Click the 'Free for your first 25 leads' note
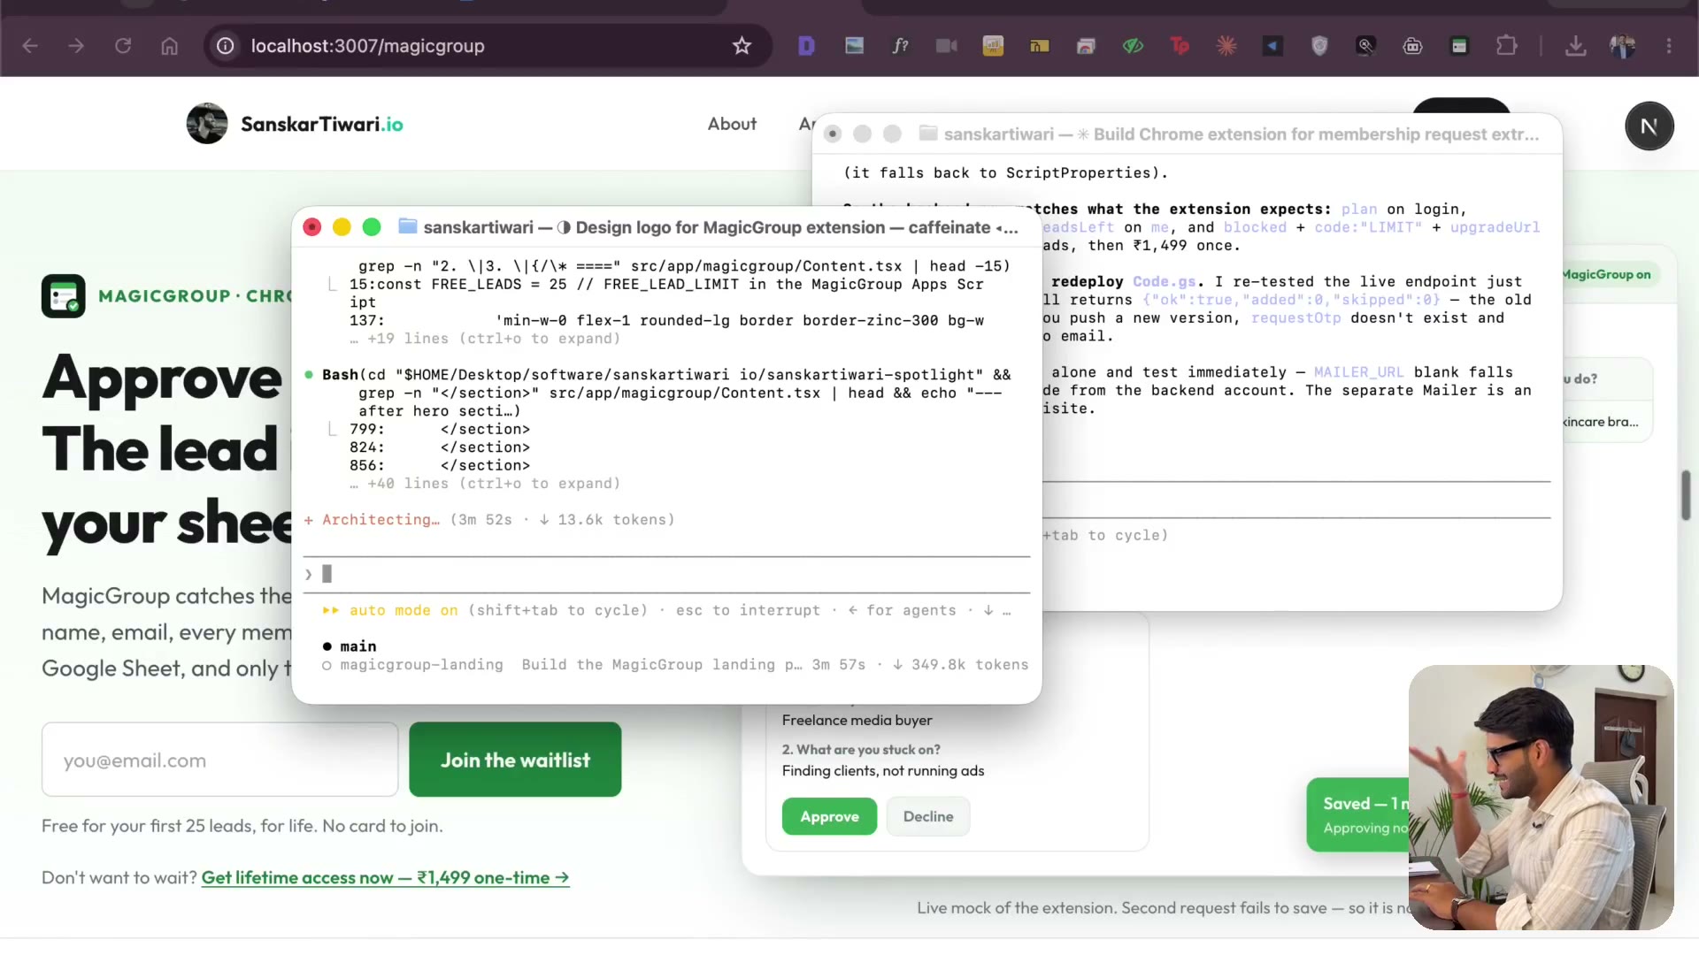1699x955 pixels. (x=242, y=825)
